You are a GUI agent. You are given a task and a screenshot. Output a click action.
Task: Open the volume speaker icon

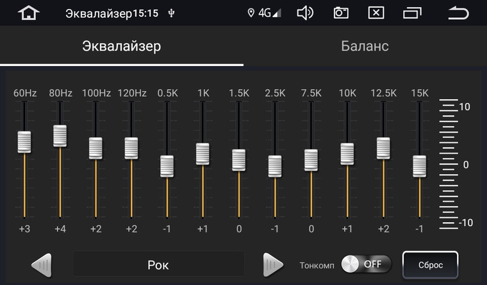(x=306, y=13)
